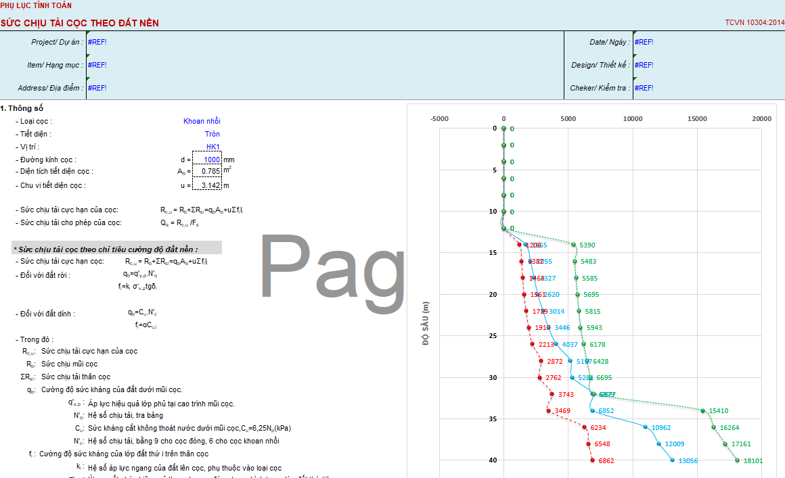
Task: Select the red data label 6862
Action: (606, 460)
